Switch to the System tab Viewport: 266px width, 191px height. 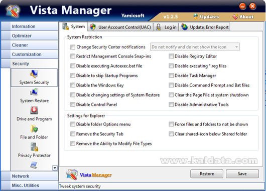[73, 26]
